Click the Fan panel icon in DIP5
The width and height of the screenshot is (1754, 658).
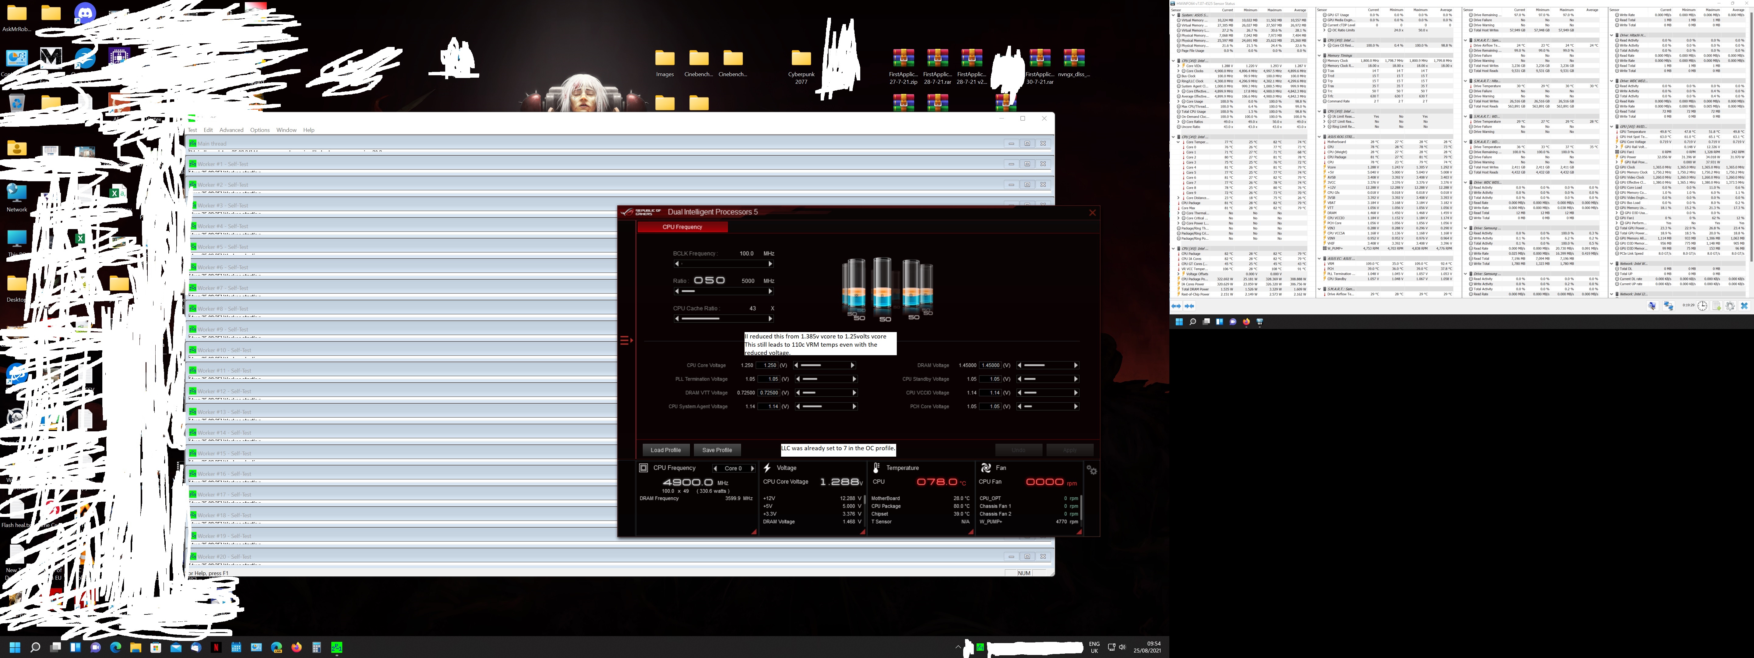point(985,467)
